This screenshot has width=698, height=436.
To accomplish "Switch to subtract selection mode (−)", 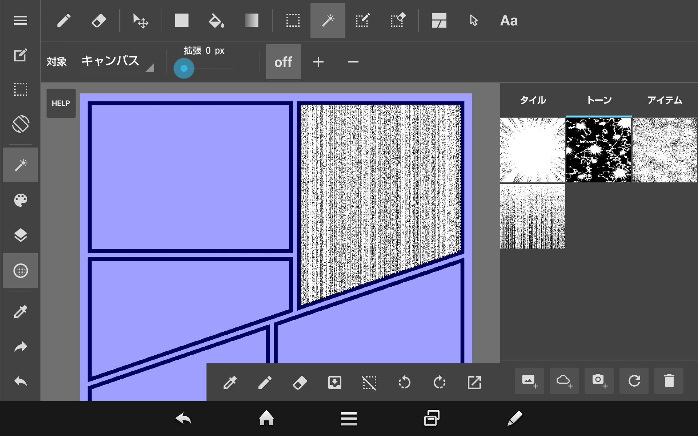I will (x=353, y=62).
